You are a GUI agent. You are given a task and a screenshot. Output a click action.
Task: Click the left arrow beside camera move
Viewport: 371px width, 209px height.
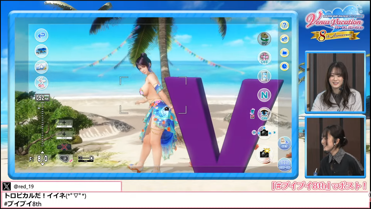(x=254, y=133)
